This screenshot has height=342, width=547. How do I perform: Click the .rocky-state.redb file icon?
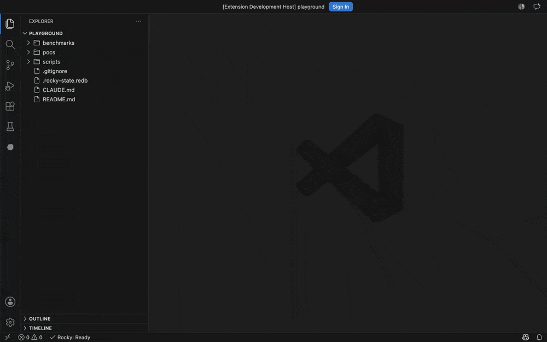pyautogui.click(x=37, y=80)
